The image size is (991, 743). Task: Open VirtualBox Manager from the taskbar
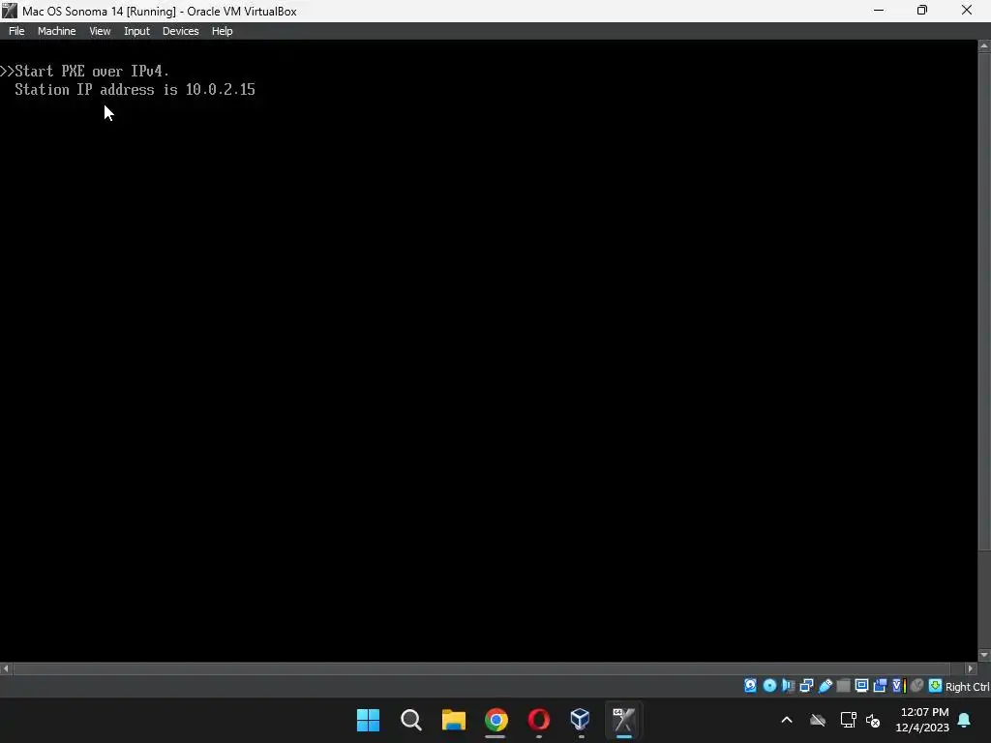click(581, 720)
